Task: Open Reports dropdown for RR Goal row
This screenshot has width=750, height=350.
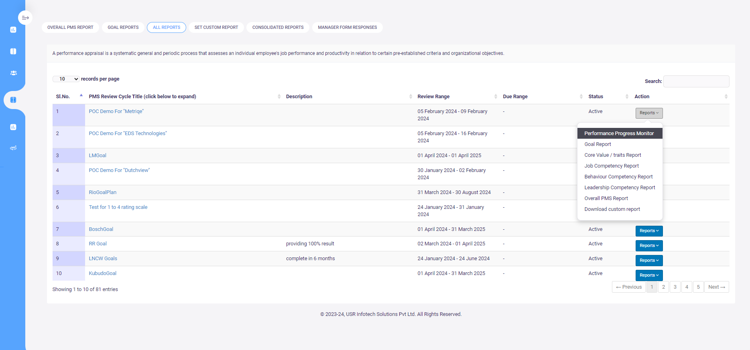Action: click(649, 246)
